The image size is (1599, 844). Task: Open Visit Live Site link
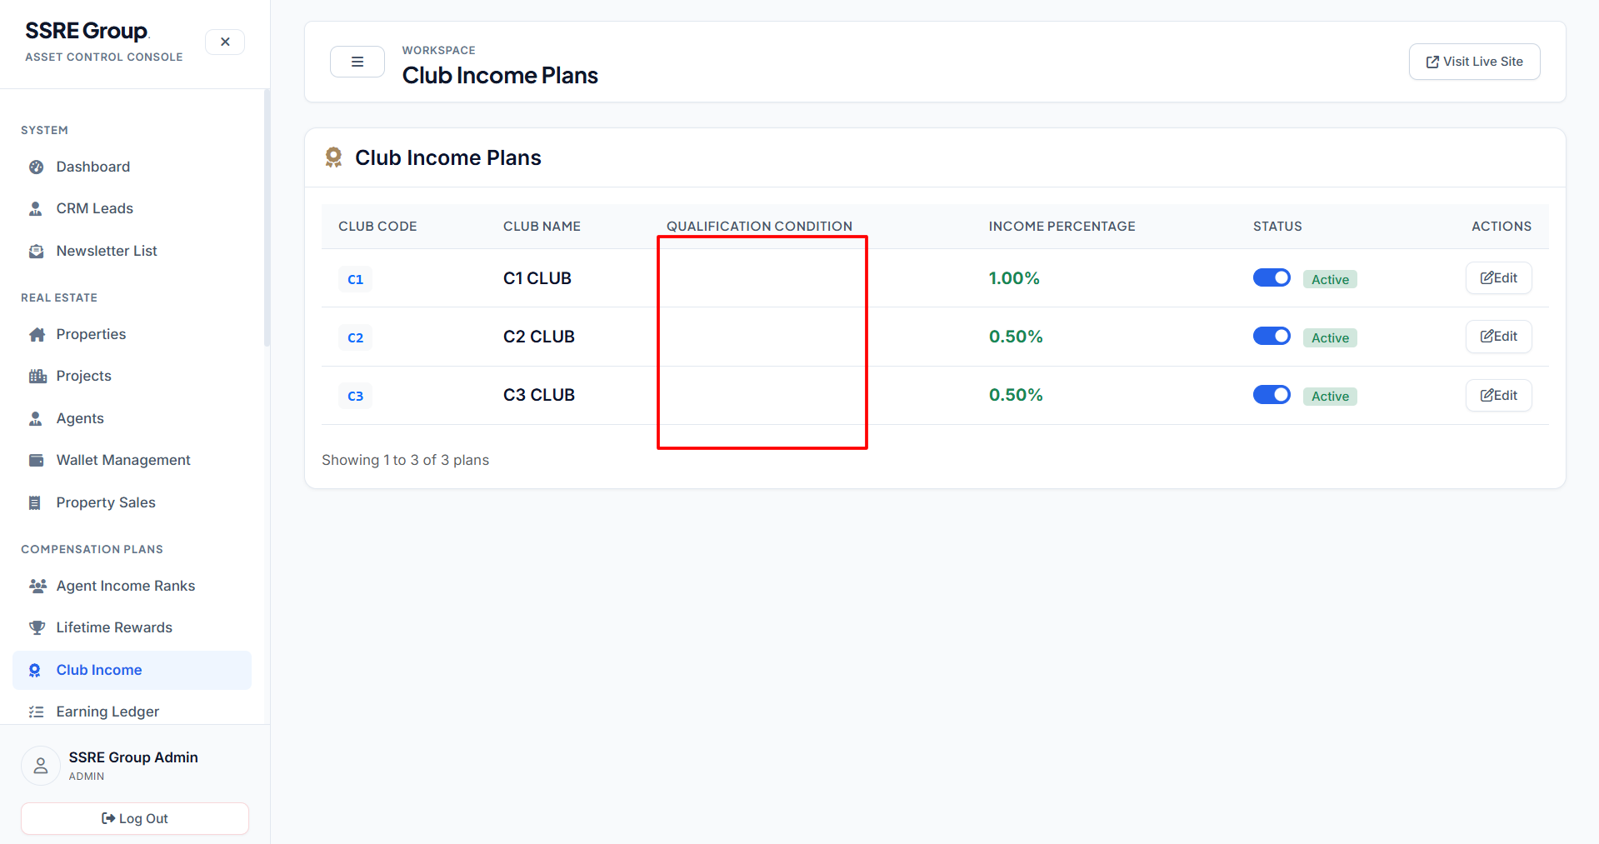click(x=1474, y=62)
